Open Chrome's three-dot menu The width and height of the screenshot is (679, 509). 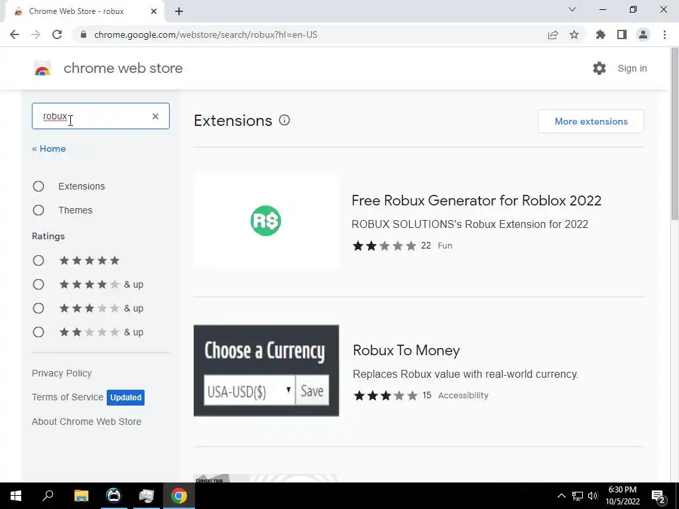tap(664, 34)
